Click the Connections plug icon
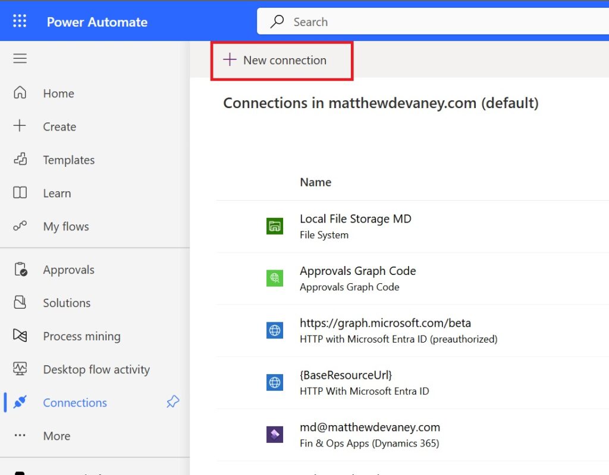 click(x=20, y=402)
